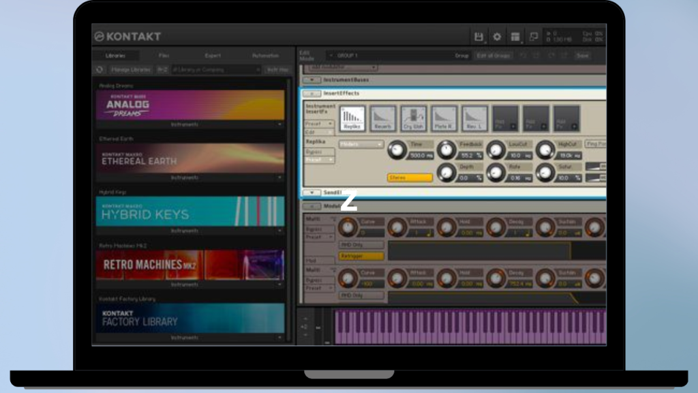Open the Library or Company filter dropdown
This screenshot has height=393, width=698.
click(216, 70)
